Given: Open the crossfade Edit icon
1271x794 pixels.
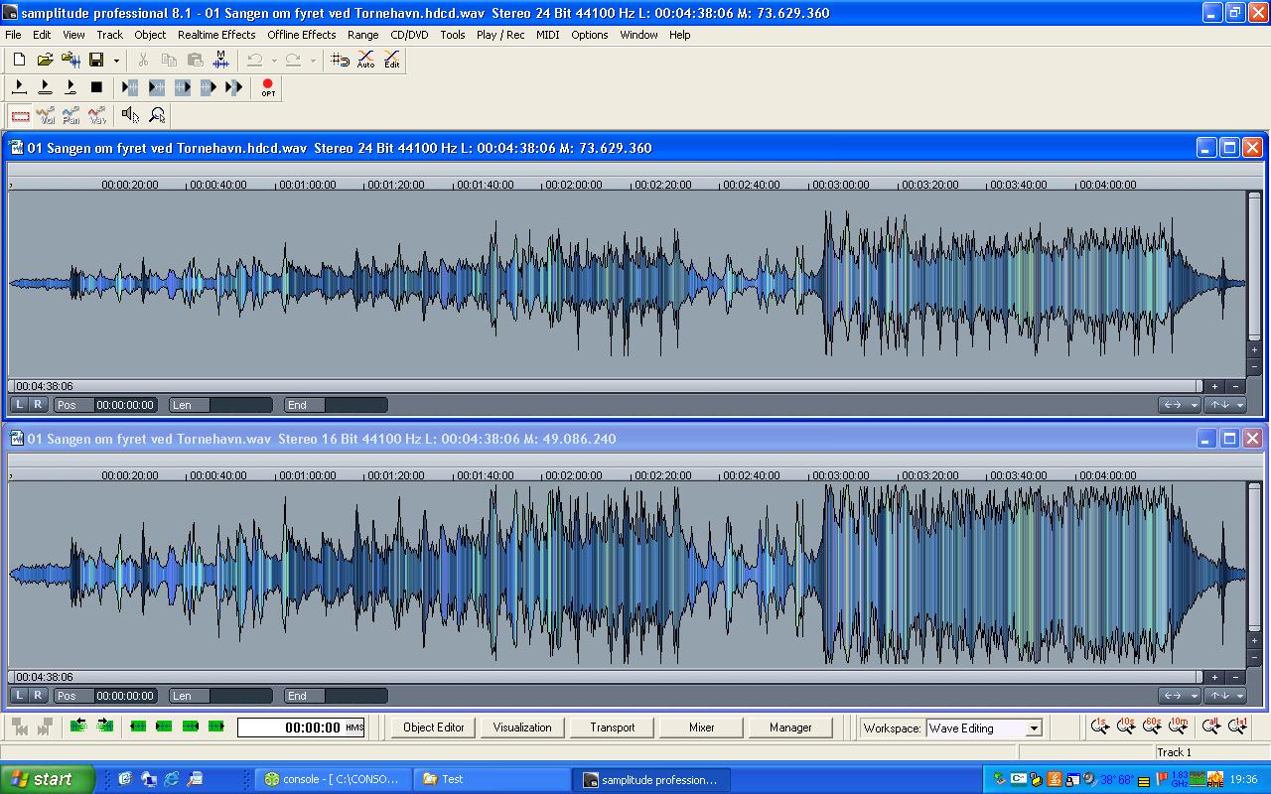Looking at the screenshot, I should pos(392,60).
